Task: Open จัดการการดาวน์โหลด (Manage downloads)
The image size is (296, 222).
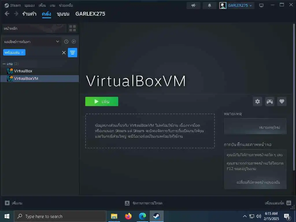Action: 147,203
